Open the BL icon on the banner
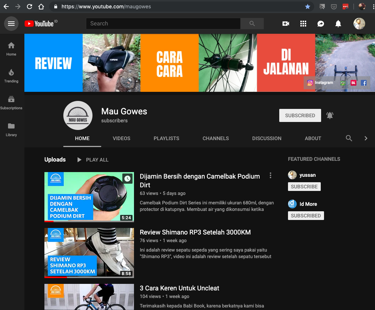 [x=354, y=83]
